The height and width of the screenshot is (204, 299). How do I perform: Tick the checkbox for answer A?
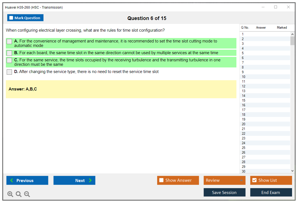[9, 41]
